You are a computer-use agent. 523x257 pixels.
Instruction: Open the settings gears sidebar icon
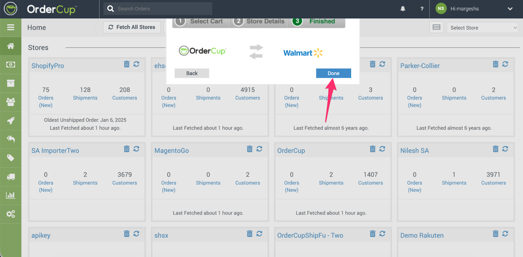click(10, 214)
